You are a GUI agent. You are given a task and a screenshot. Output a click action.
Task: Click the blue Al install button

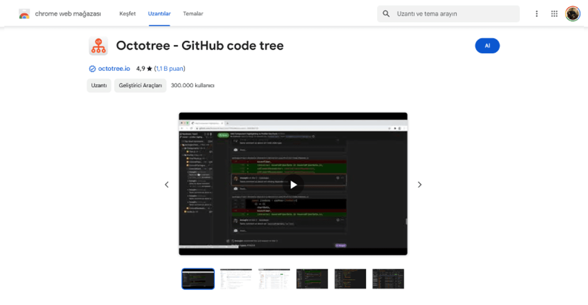pyautogui.click(x=487, y=46)
